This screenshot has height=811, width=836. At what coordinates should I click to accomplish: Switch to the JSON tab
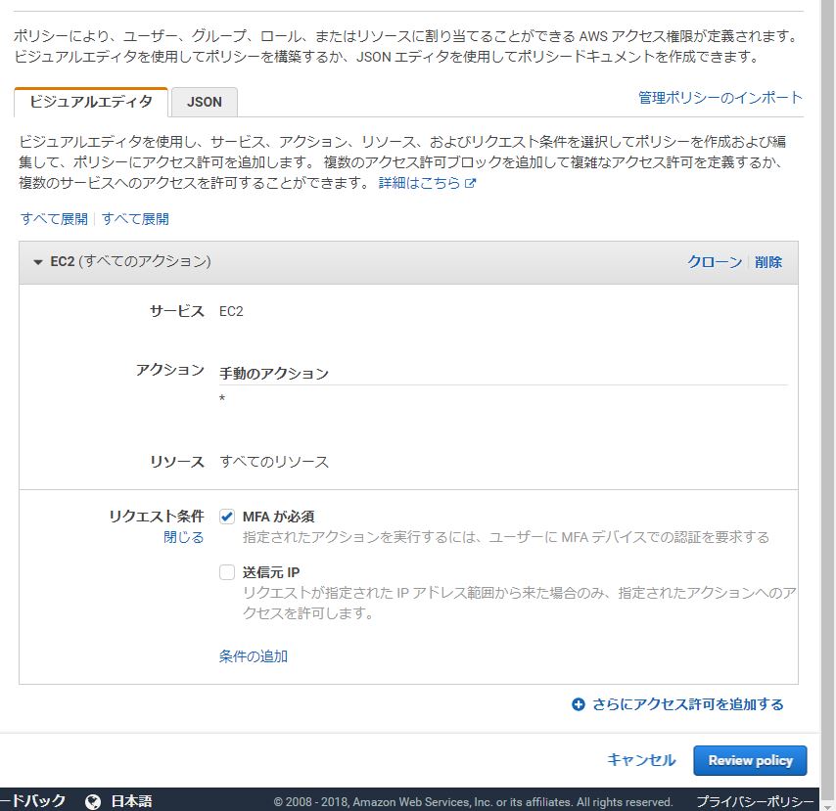[205, 102]
